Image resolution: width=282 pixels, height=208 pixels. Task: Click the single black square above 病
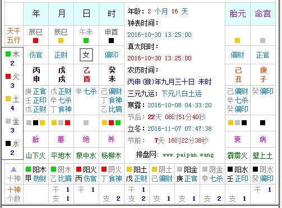pyautogui.click(x=262, y=122)
